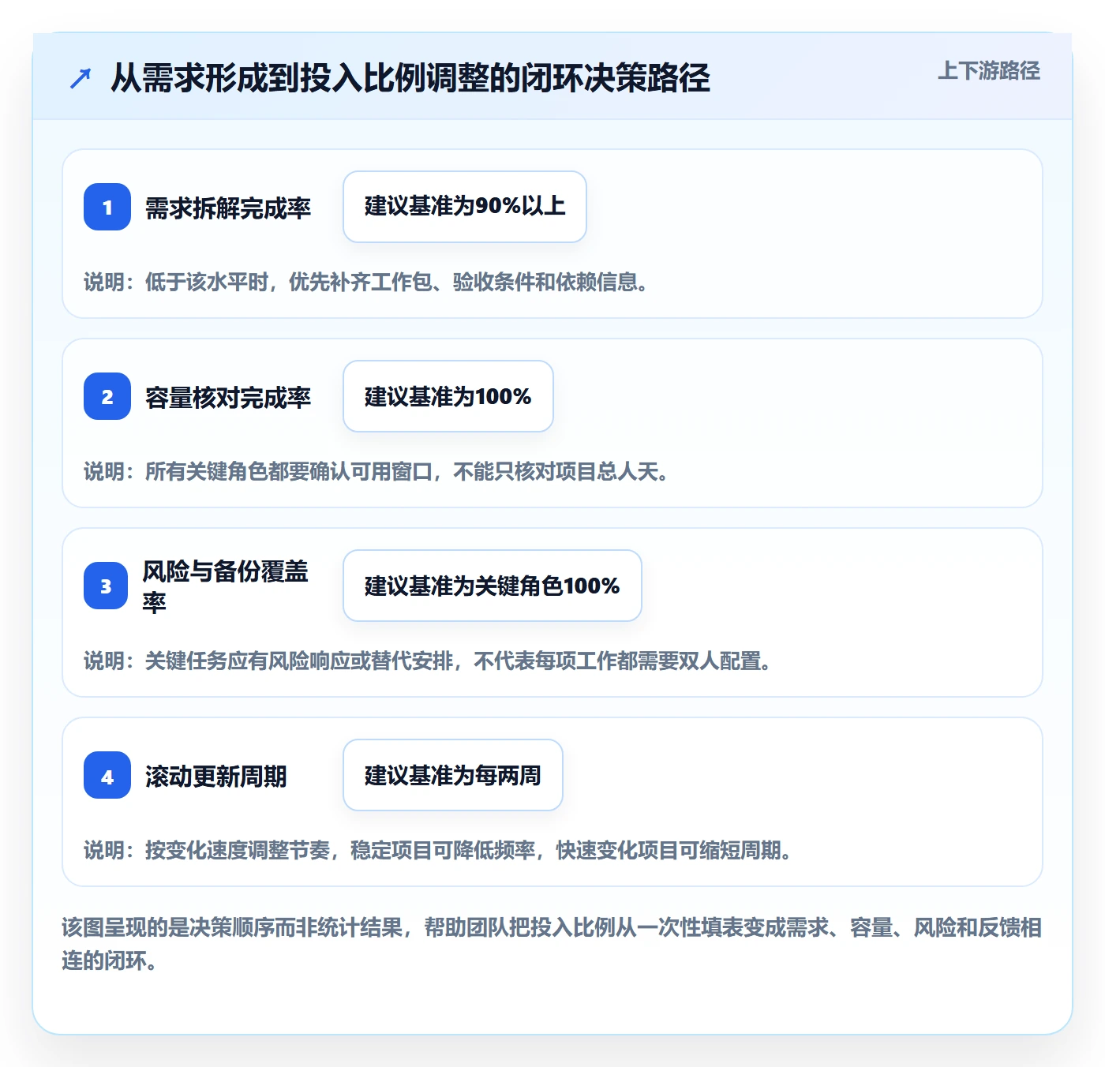
Task: Click the 建议基准为100% pill
Action: coord(448,396)
